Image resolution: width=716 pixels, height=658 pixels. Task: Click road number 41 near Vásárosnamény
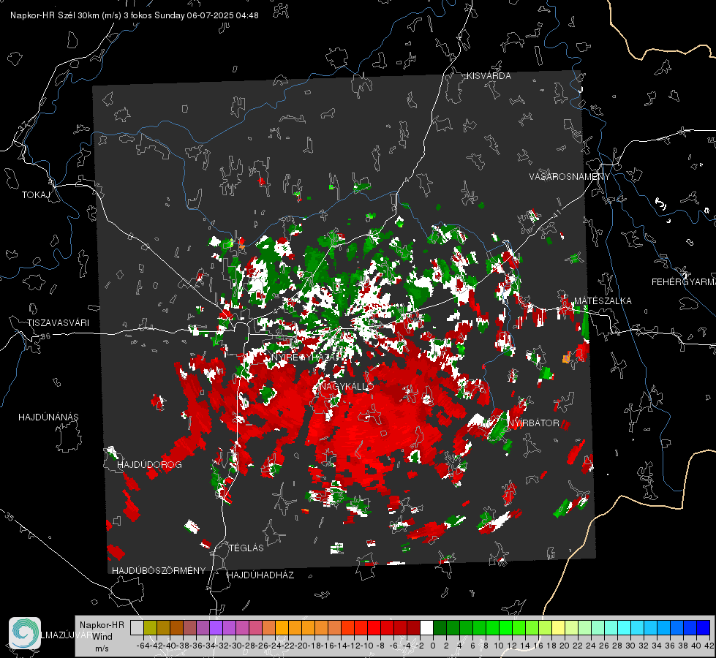pos(556,213)
